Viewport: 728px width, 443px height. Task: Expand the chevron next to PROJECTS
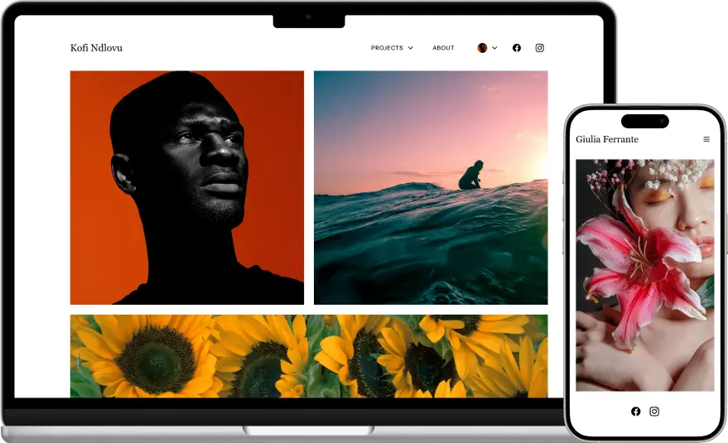coord(411,48)
